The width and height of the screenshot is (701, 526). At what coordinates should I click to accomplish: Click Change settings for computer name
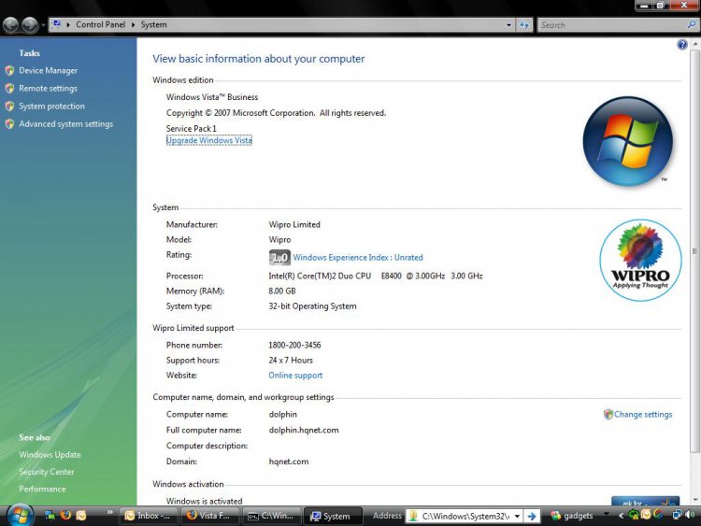point(642,414)
